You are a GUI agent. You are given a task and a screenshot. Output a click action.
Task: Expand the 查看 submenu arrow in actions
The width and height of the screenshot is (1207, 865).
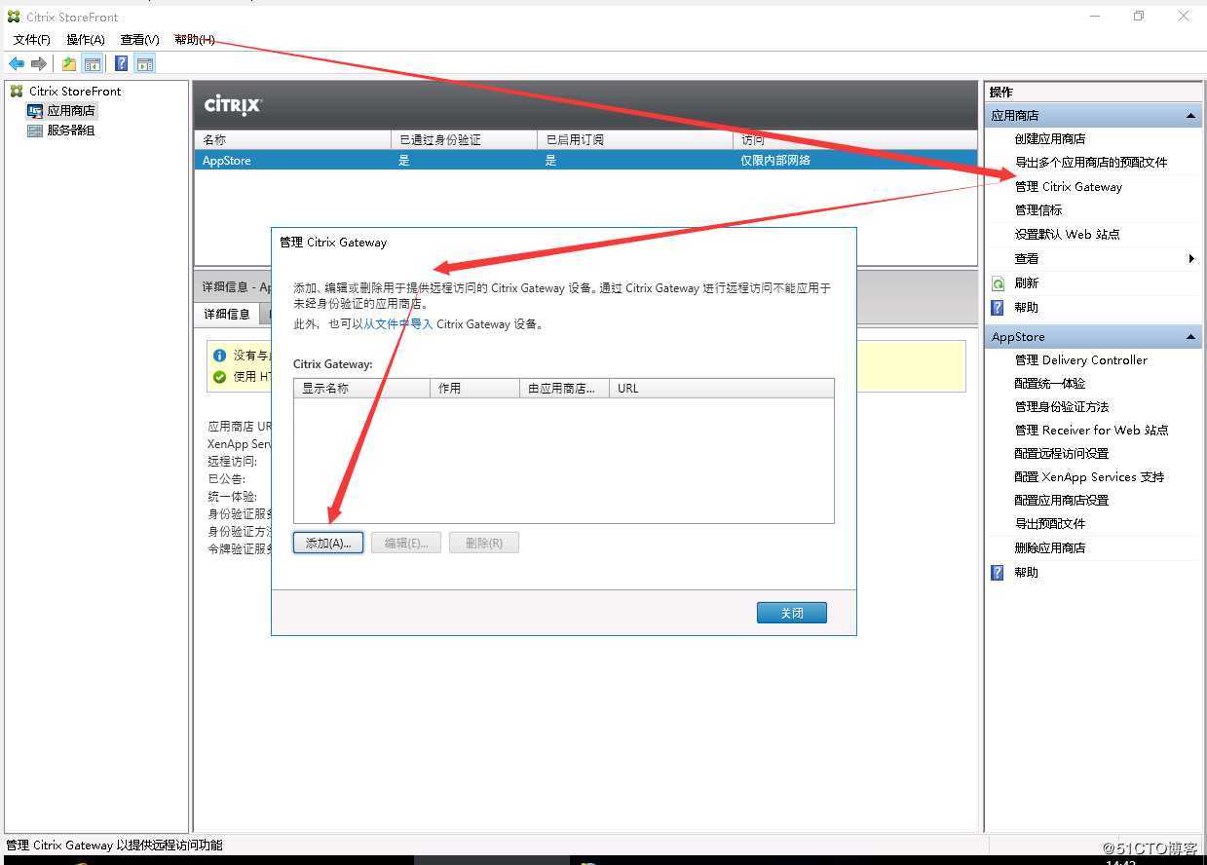[1191, 259]
